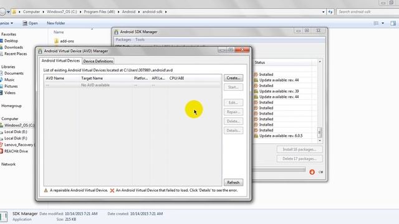Image resolution: width=399 pixels, height=224 pixels.
Task: Click the Platform column header in AVD list
Action: [141, 78]
